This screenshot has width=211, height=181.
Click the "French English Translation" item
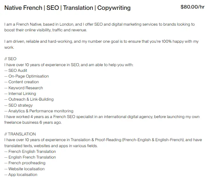click(x=32, y=151)
